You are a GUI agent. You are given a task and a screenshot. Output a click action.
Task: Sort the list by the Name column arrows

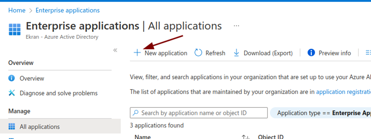point(246,137)
